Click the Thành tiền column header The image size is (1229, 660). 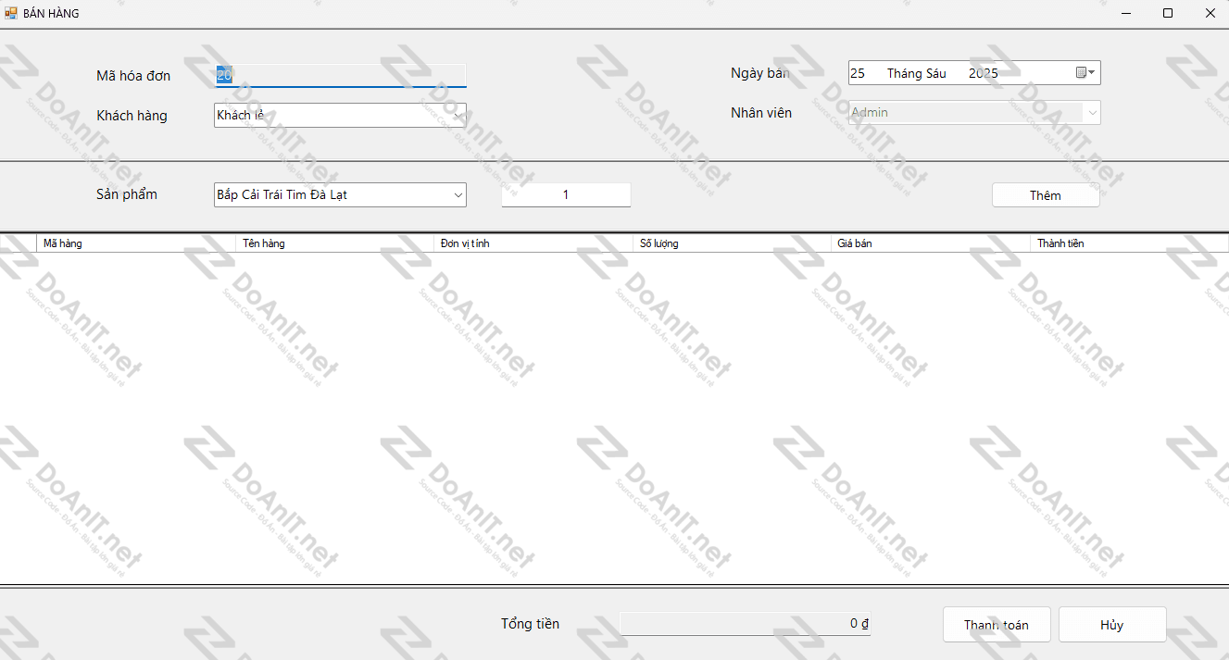coord(1129,243)
